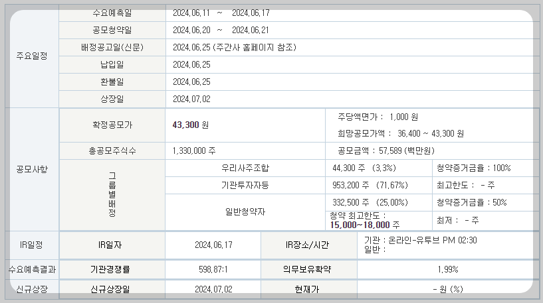Select the IR일자 label
The image size is (543, 303).
pyautogui.click(x=110, y=245)
